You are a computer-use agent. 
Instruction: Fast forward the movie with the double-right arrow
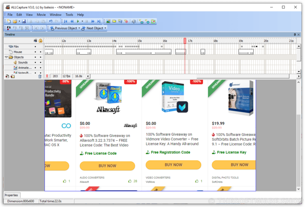[x=93, y=21]
